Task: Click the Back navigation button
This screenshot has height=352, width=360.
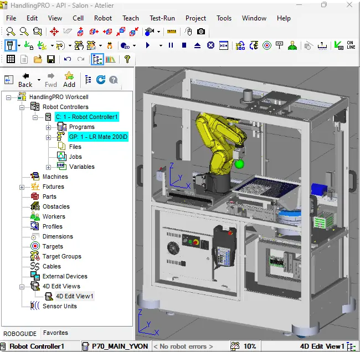Action: tap(25, 80)
